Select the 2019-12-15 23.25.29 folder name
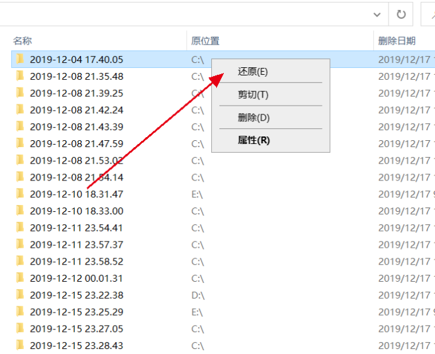 [76, 312]
